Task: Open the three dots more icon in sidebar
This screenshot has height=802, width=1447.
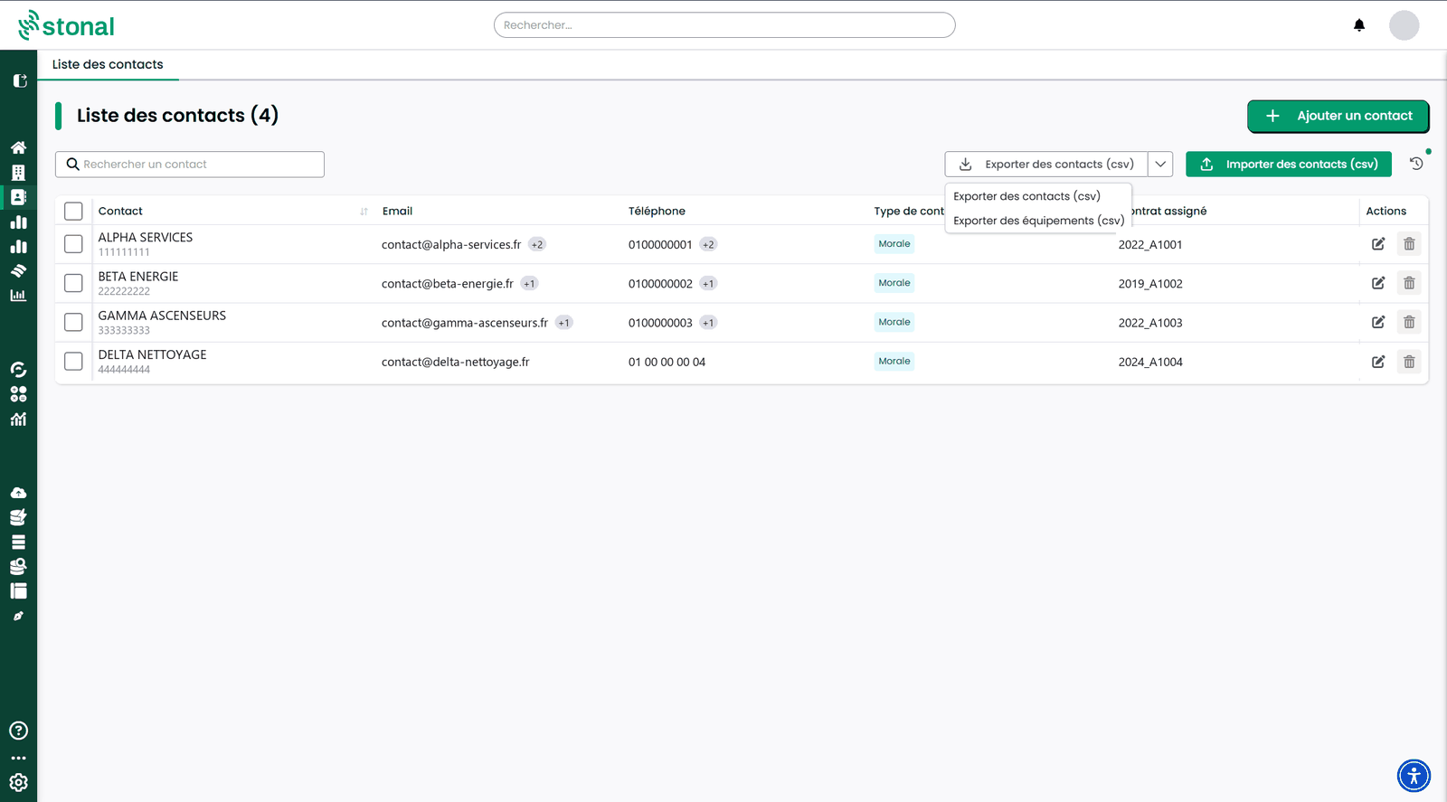Action: (18, 758)
